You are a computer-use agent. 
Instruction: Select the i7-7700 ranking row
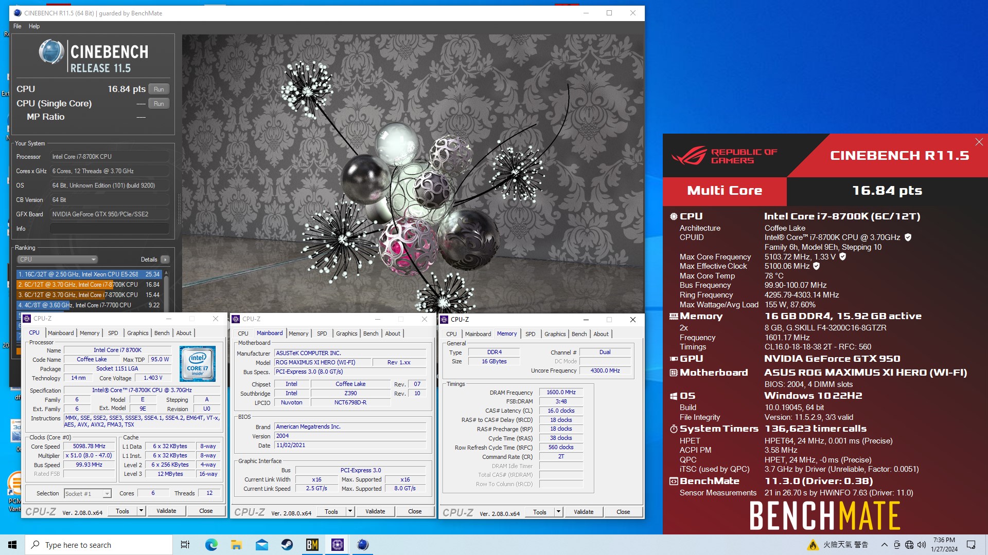pyautogui.click(x=89, y=305)
